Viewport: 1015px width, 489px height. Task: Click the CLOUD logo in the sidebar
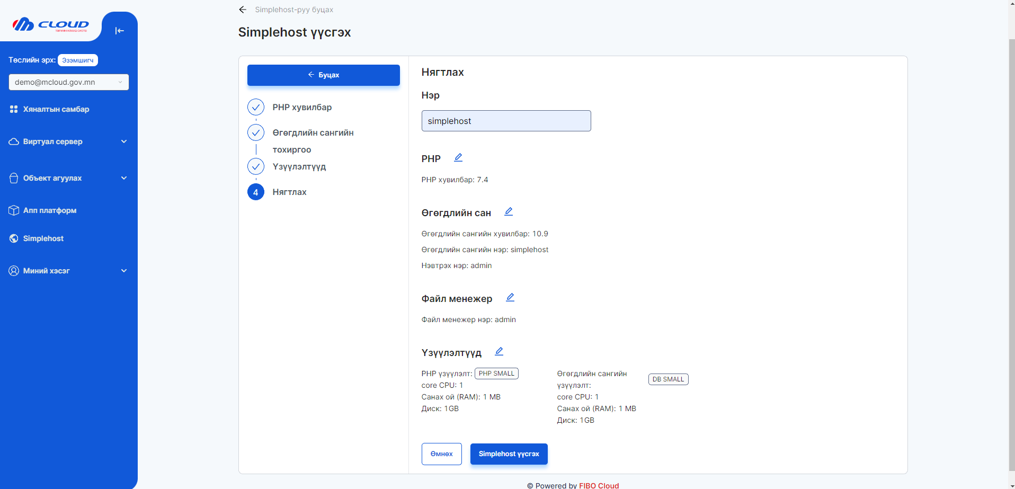point(51,24)
